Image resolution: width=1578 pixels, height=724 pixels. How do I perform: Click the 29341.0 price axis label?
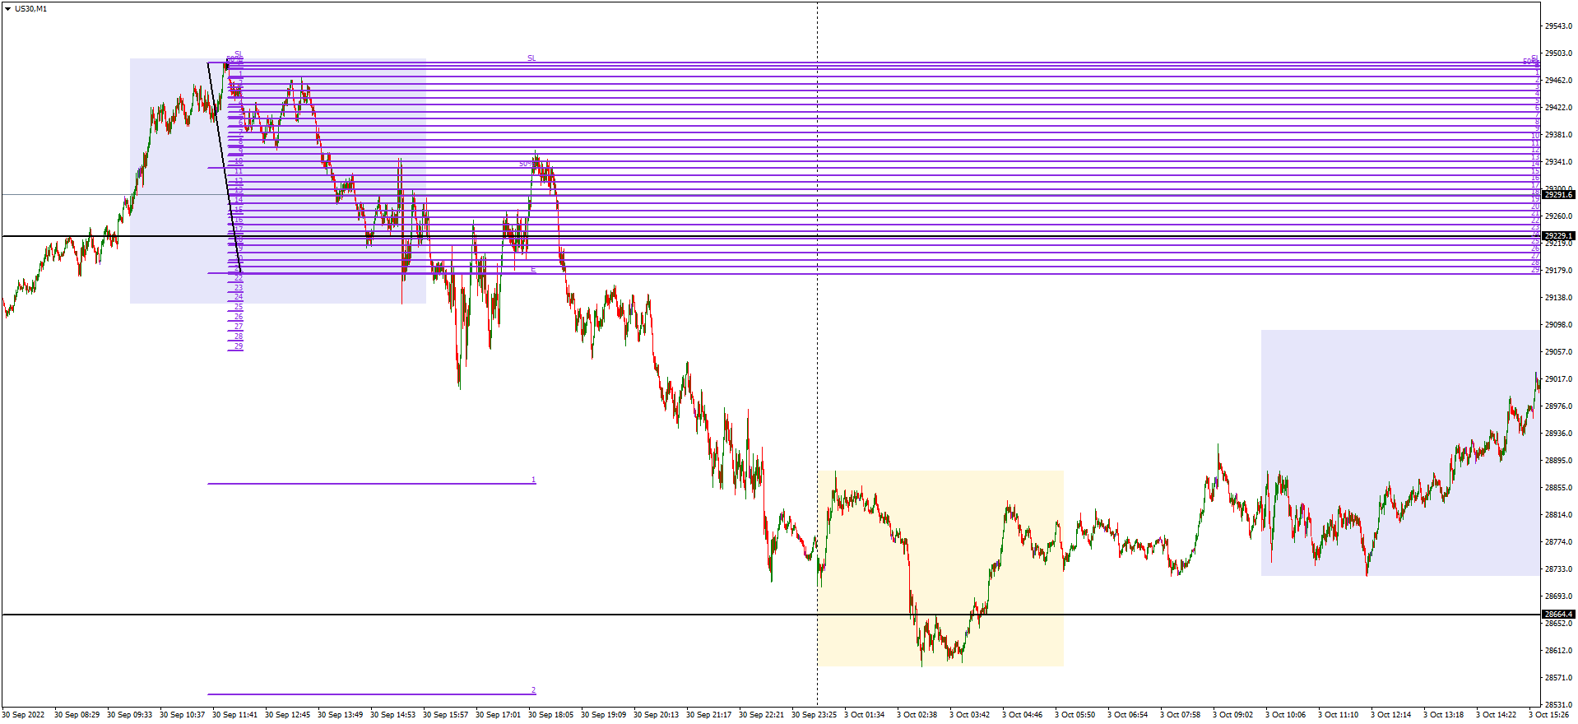point(1558,162)
